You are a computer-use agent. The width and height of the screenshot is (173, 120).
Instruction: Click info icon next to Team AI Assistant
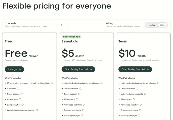pos(134,99)
